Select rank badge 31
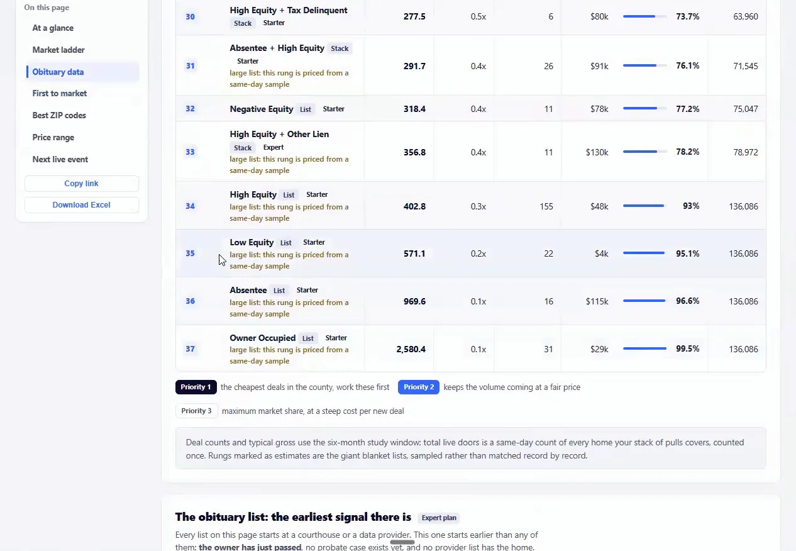Image resolution: width=796 pixels, height=551 pixels. click(190, 66)
